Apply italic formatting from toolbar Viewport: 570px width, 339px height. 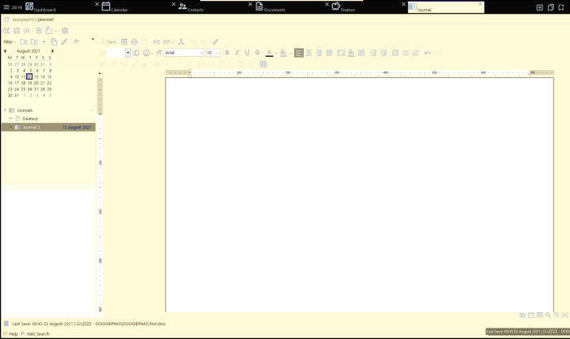click(x=237, y=53)
